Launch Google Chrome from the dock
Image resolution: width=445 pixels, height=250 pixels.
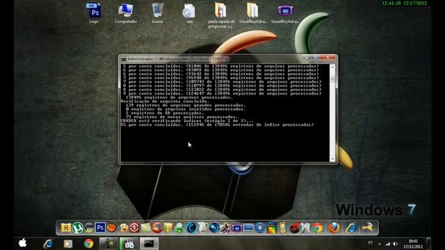(317, 228)
